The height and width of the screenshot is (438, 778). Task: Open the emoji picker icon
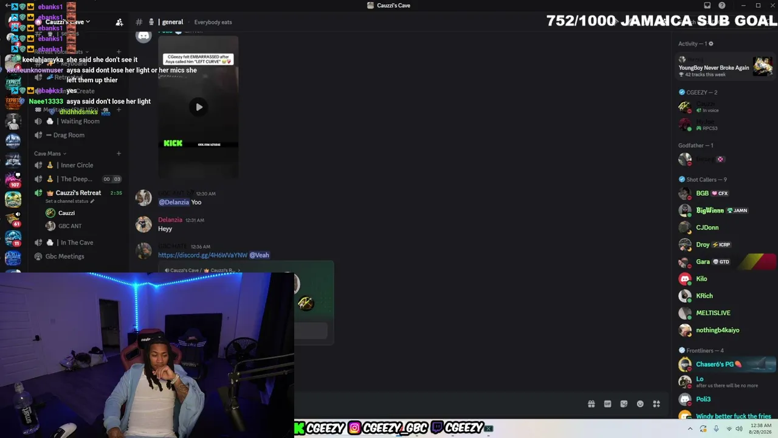(640, 404)
